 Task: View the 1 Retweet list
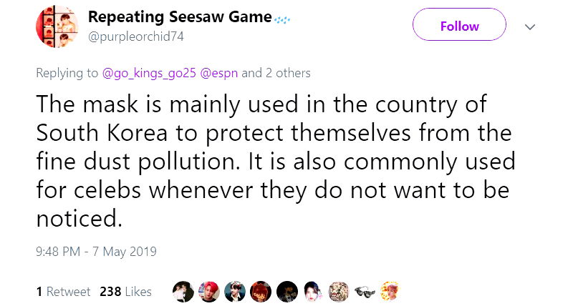point(63,292)
